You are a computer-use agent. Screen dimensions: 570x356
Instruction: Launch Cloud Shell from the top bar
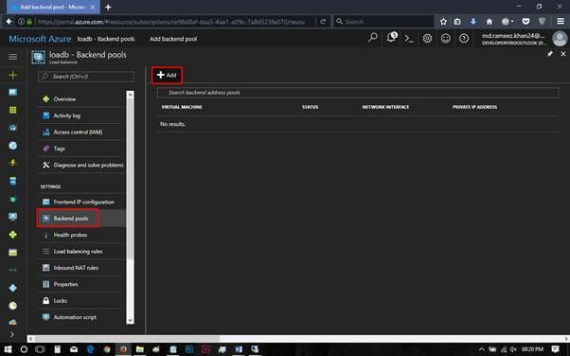pyautogui.click(x=409, y=39)
